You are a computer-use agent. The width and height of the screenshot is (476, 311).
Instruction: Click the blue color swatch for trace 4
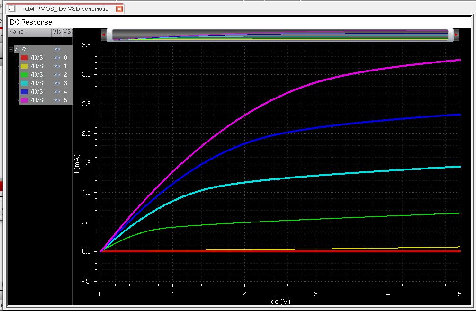coord(24,92)
